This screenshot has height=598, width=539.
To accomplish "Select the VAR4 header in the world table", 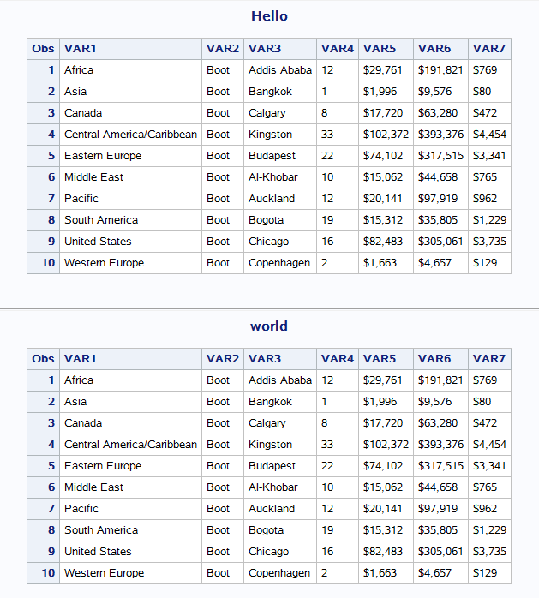I will click(x=338, y=359).
